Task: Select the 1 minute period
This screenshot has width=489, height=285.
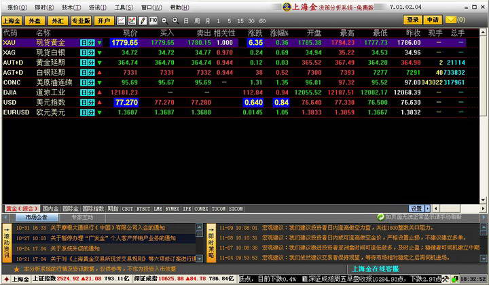Action: [x=218, y=21]
